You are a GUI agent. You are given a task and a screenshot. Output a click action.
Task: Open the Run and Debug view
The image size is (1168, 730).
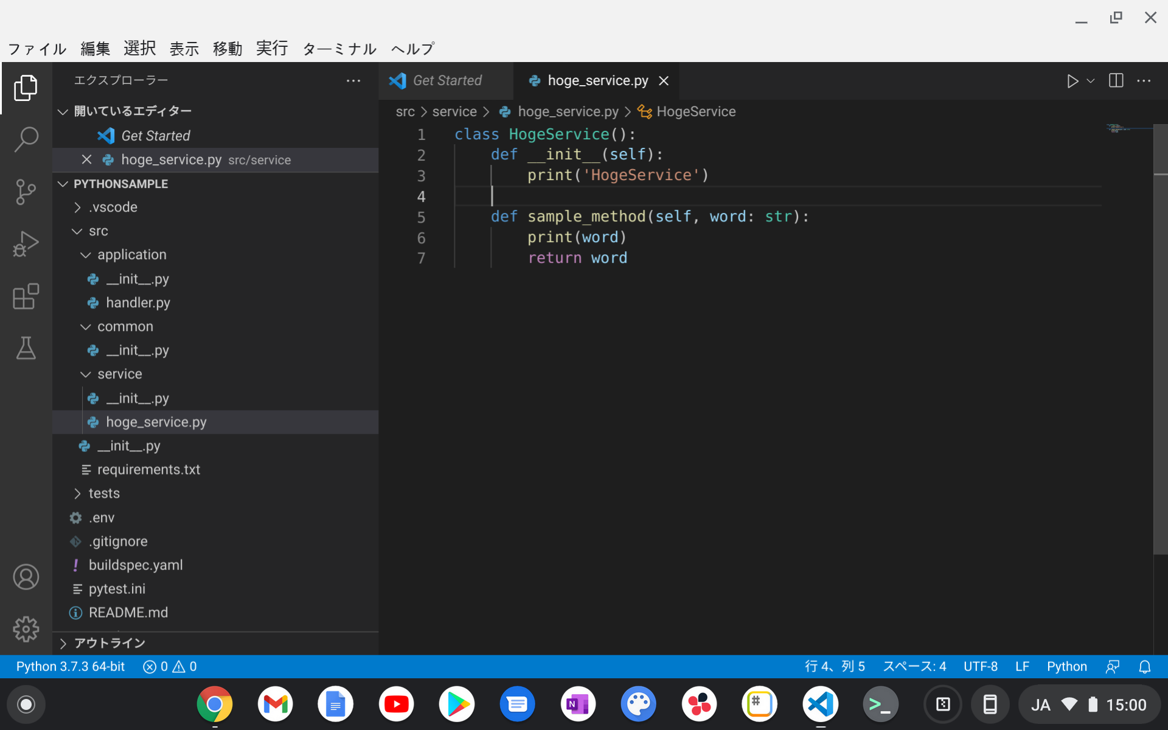(x=26, y=243)
